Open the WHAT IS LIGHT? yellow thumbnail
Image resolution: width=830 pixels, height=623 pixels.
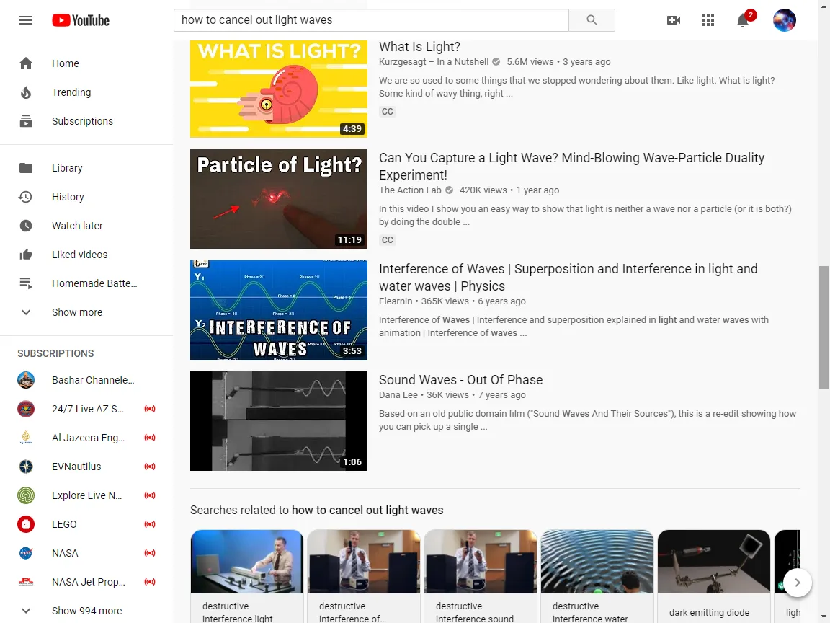278,88
